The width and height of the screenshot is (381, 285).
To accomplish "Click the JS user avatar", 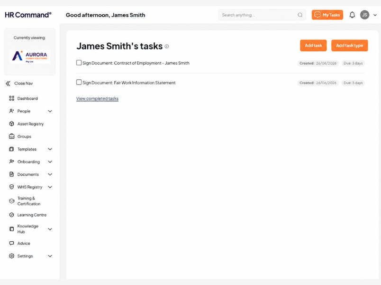I will [x=364, y=15].
